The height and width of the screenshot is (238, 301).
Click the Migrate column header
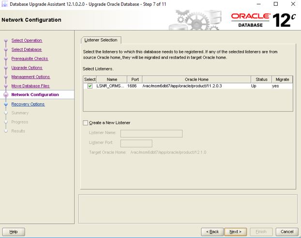pos(282,79)
